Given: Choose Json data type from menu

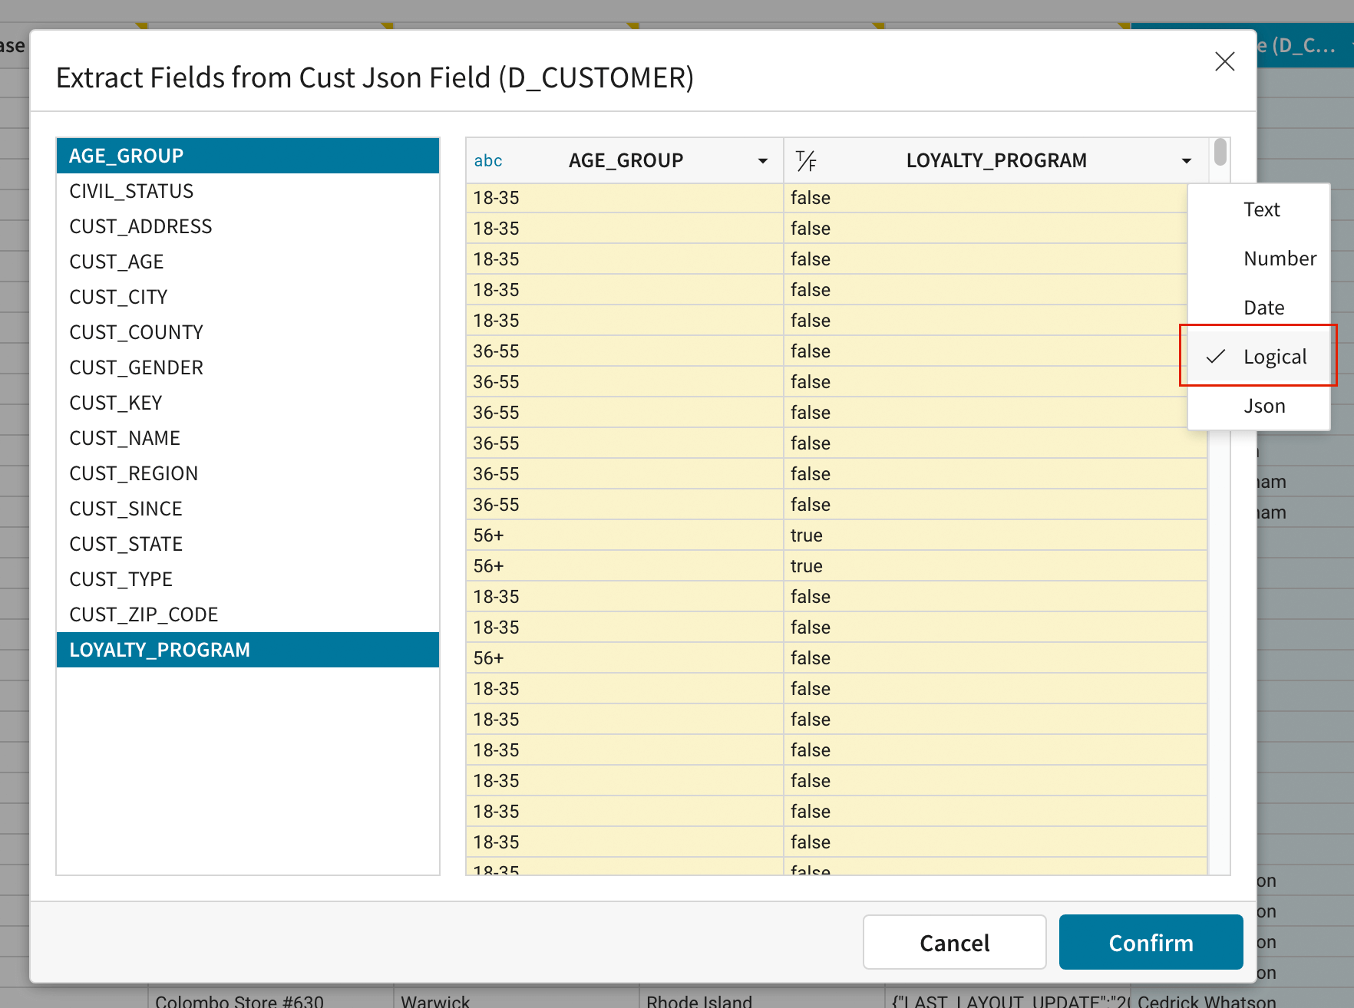Looking at the screenshot, I should (x=1259, y=406).
